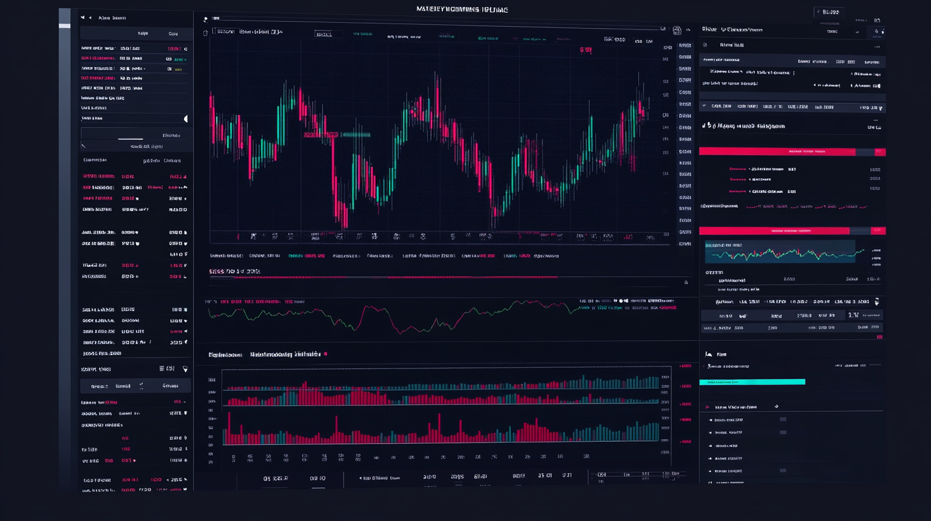Click the fullscreen icon beside the chart toolbar
The image size is (931, 521).
coord(689,29)
